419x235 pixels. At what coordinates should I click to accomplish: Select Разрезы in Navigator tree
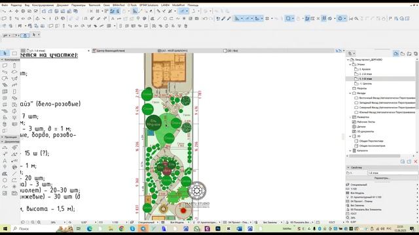pyautogui.click(x=361, y=89)
